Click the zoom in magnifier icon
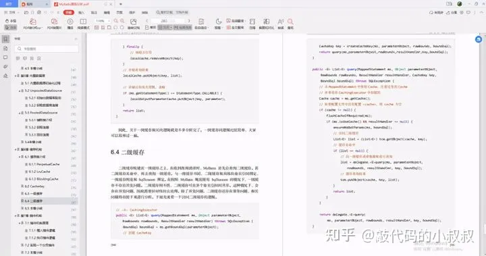Screen dimensions: 486x256 click(x=122, y=21)
